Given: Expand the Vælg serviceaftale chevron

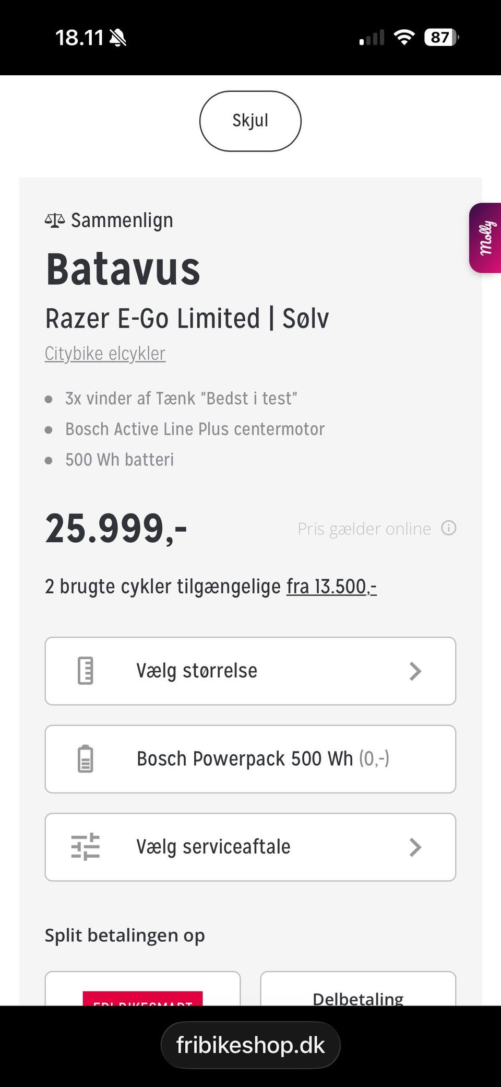Looking at the screenshot, I should (415, 847).
